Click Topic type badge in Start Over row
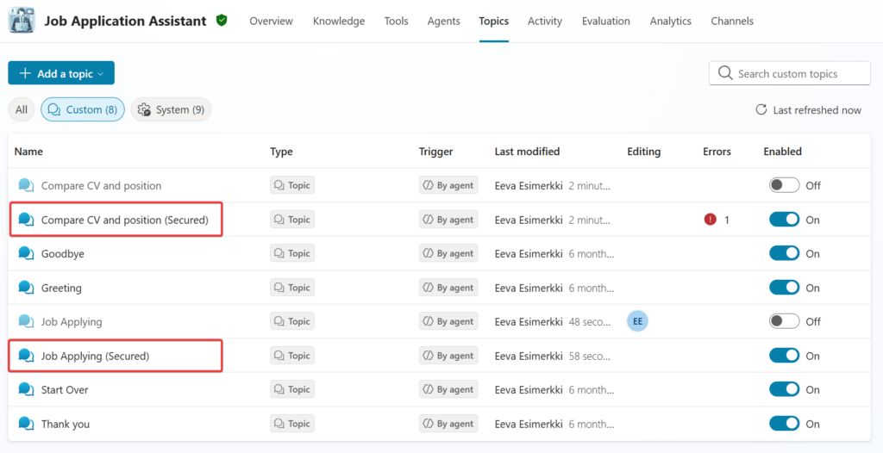The width and height of the screenshot is (883, 453). click(x=292, y=389)
